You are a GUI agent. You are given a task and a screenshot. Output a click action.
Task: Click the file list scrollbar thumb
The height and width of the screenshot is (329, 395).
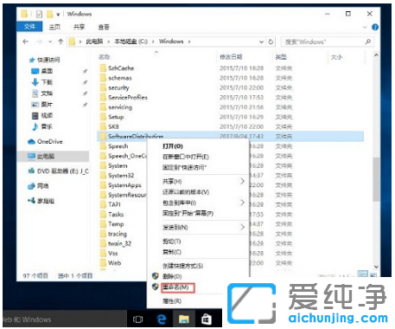(376, 179)
